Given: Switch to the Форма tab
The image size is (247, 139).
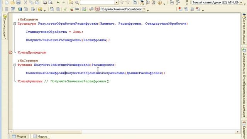Looking at the screenshot, I should point(19,136).
